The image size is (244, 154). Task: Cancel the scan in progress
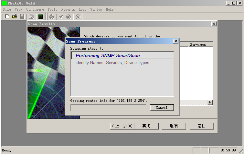point(162,108)
